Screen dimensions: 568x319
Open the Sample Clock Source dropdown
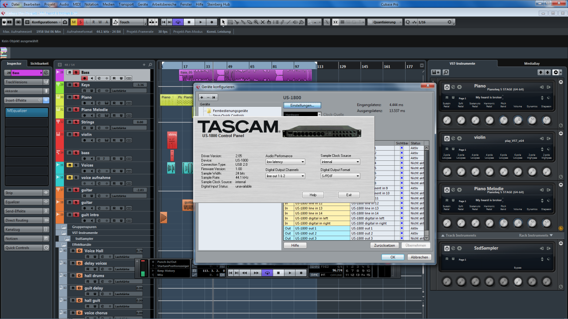coord(340,162)
